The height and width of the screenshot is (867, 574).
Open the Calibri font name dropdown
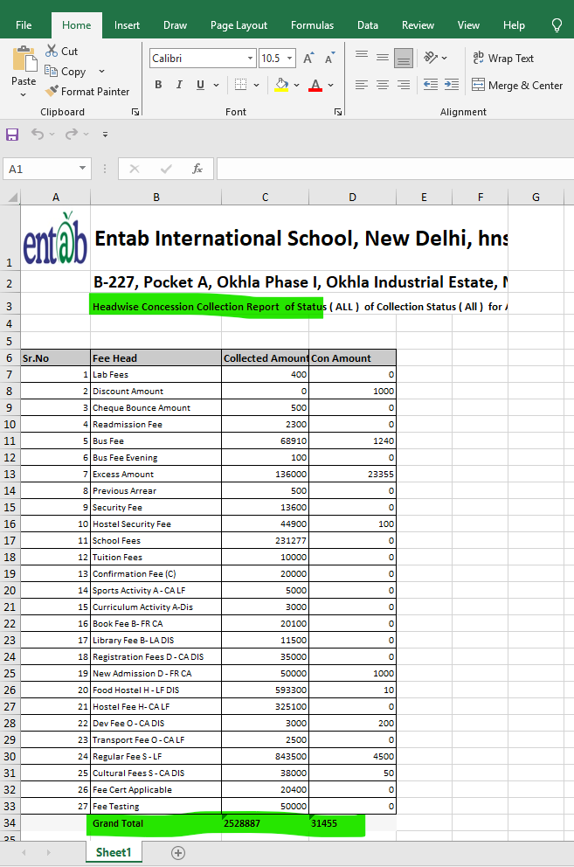click(x=250, y=58)
